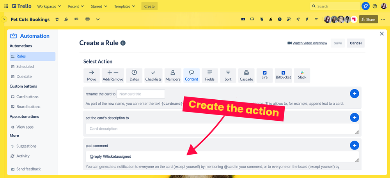The width and height of the screenshot is (390, 178).
Task: Click the Card description text area
Action: point(222,129)
